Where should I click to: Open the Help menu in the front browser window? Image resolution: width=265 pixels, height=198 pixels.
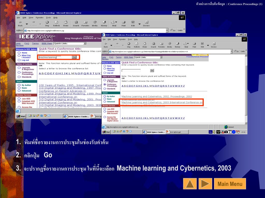[136, 39]
